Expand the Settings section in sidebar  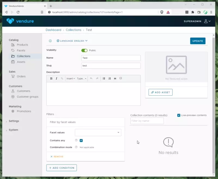coord(14,121)
